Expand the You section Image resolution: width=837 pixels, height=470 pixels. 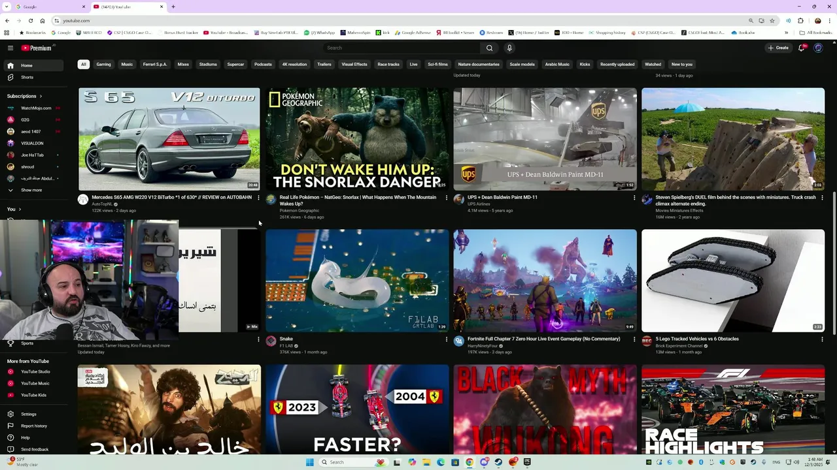14,209
